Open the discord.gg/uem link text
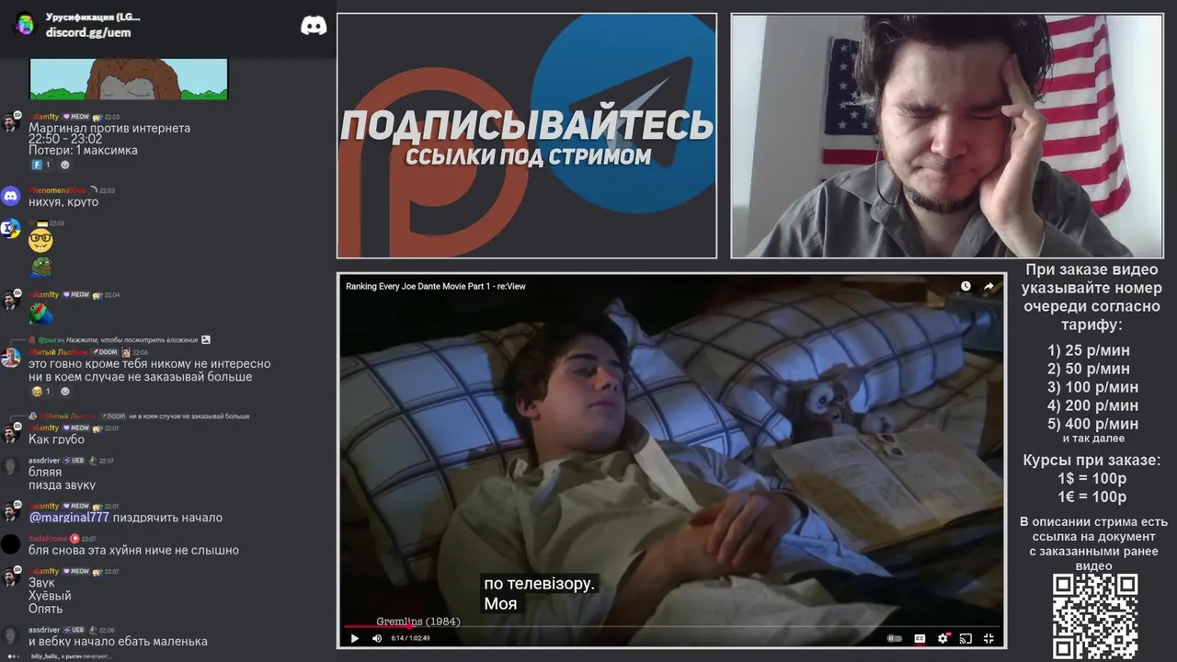 (x=88, y=32)
